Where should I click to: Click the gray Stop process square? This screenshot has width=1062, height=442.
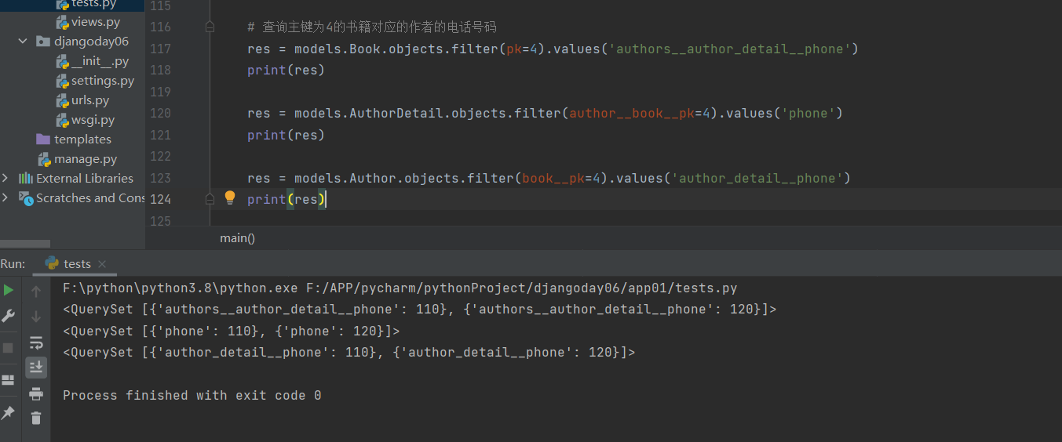click(x=9, y=347)
